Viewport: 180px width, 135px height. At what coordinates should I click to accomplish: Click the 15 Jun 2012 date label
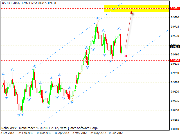(115, 132)
